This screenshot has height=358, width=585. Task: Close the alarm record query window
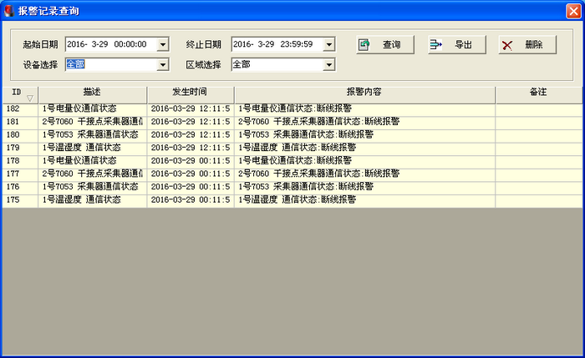tap(572, 10)
